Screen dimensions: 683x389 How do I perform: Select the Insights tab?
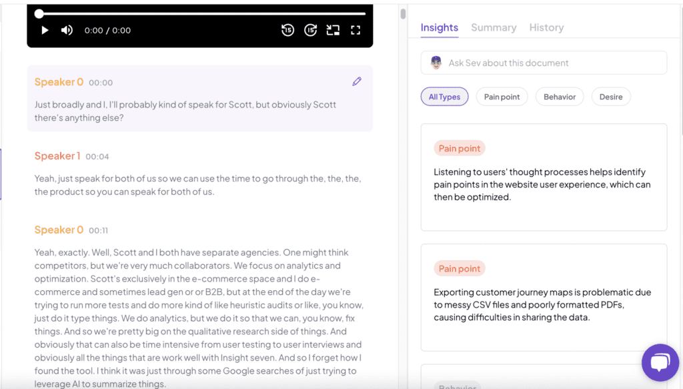click(439, 27)
